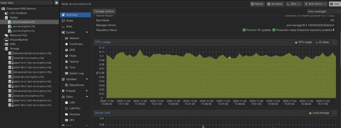Collapse the System submenu arrow
Image resolution: width=341 pixels, height=128 pixels.
tap(87, 32)
